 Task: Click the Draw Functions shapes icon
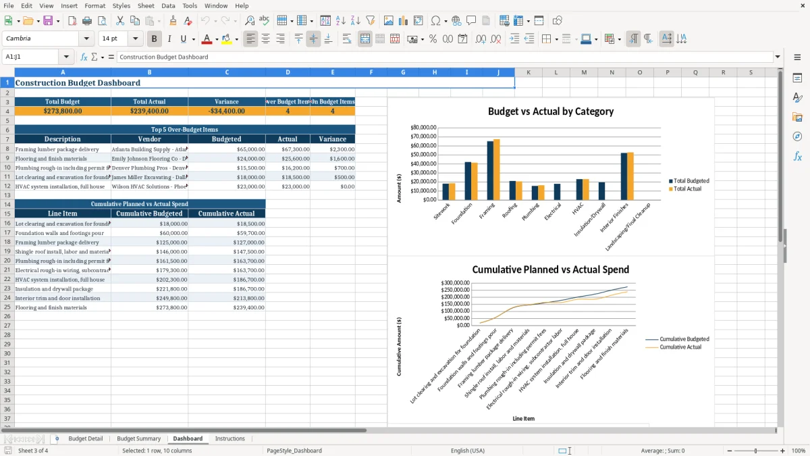(x=558, y=21)
